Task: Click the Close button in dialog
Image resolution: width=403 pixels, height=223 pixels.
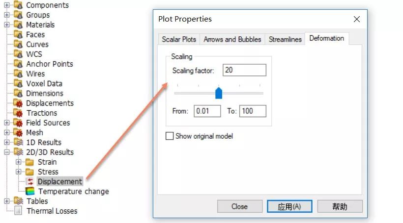Action: coord(239,206)
